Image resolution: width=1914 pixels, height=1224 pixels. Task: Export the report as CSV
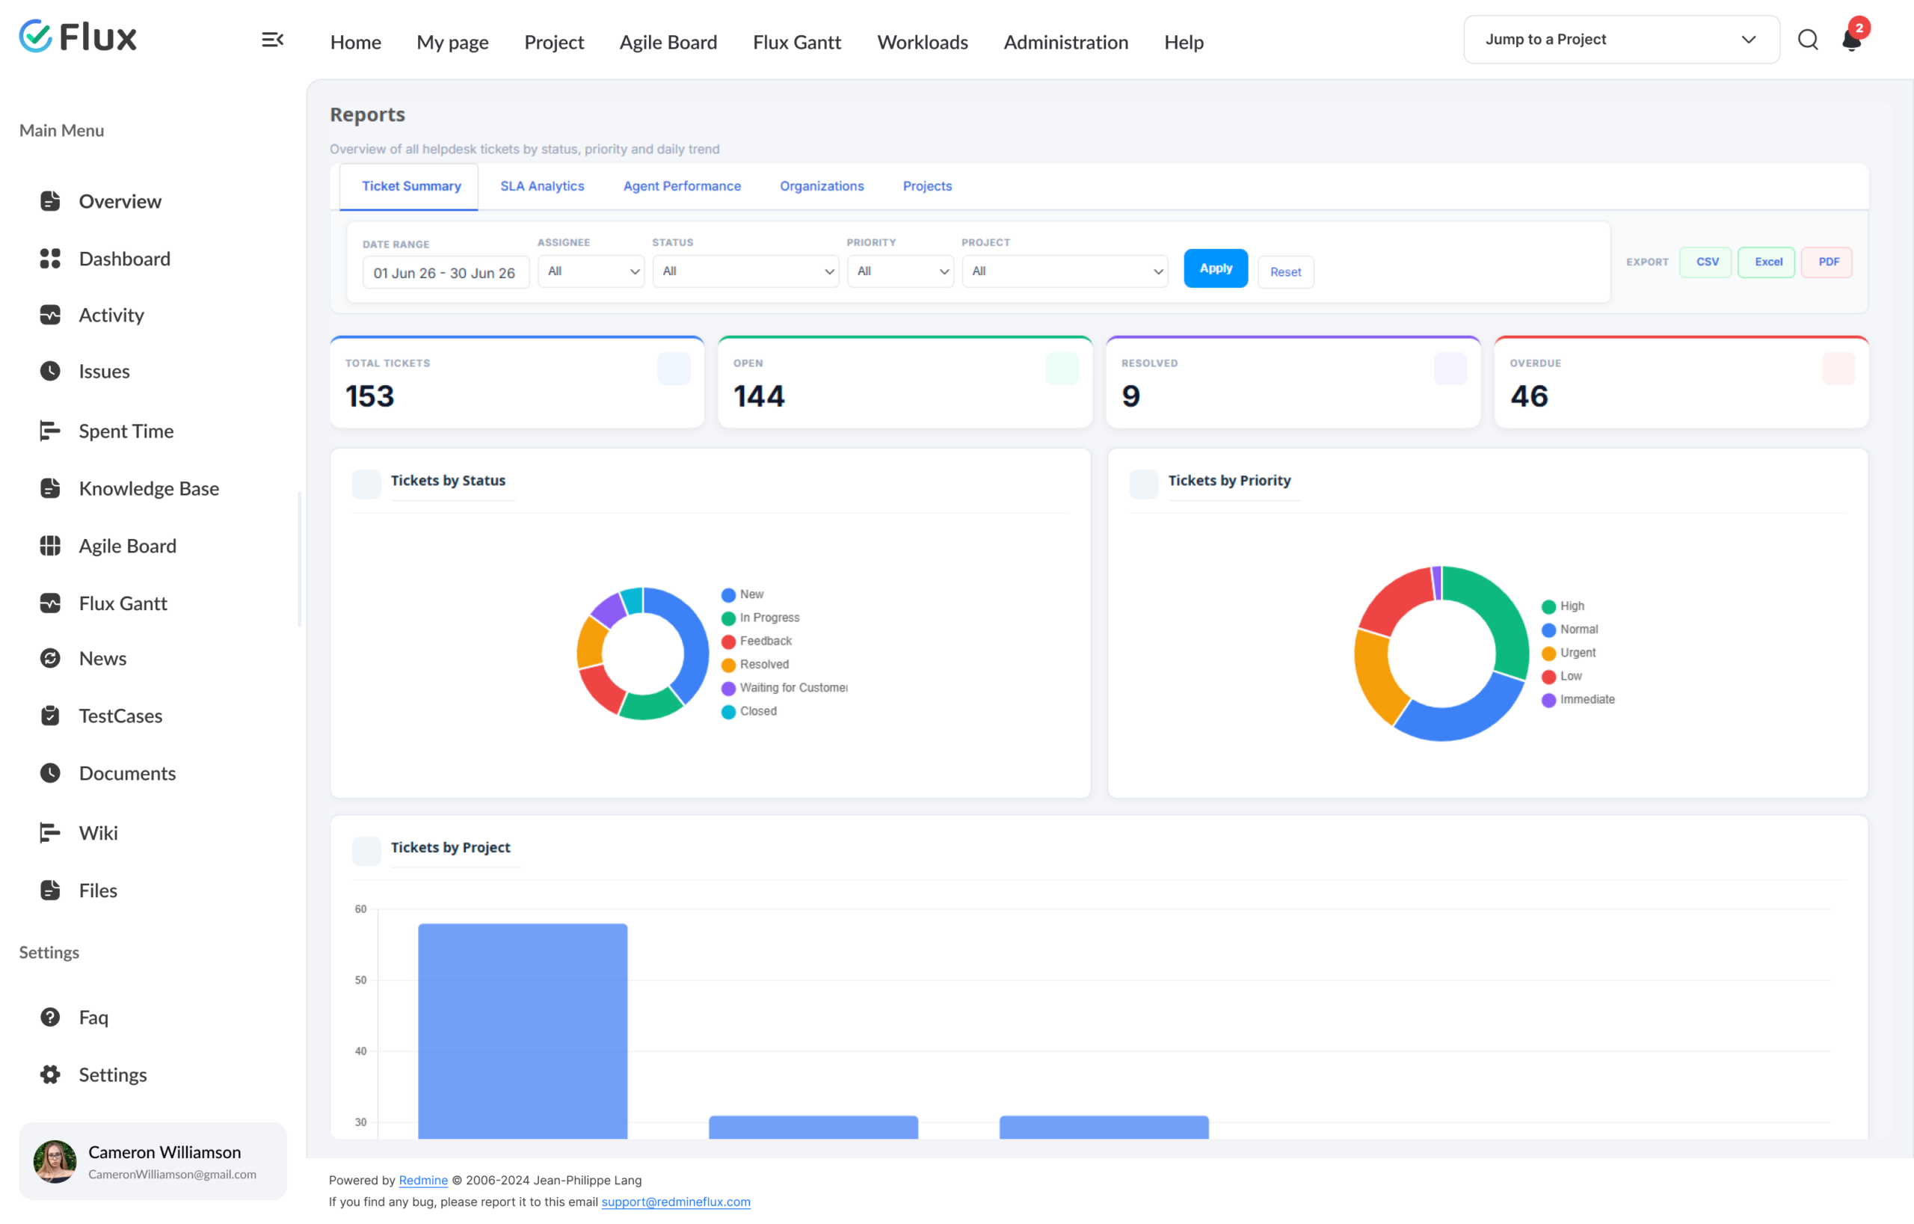point(1707,262)
